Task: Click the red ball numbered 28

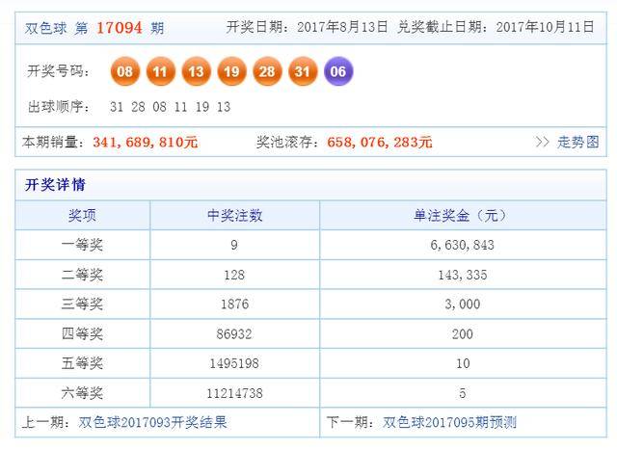Action: pos(267,71)
